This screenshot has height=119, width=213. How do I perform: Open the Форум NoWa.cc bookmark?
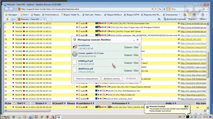pos(113,15)
